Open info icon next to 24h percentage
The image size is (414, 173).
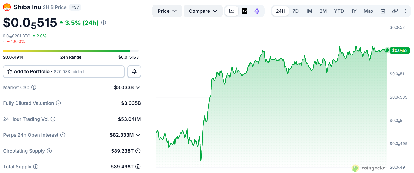pyautogui.click(x=104, y=23)
